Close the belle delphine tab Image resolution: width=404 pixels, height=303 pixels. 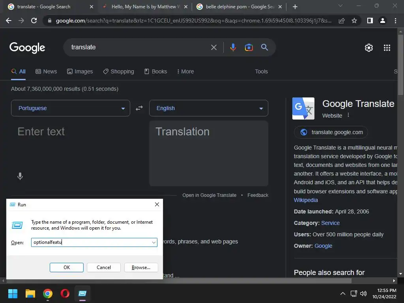[280, 7]
